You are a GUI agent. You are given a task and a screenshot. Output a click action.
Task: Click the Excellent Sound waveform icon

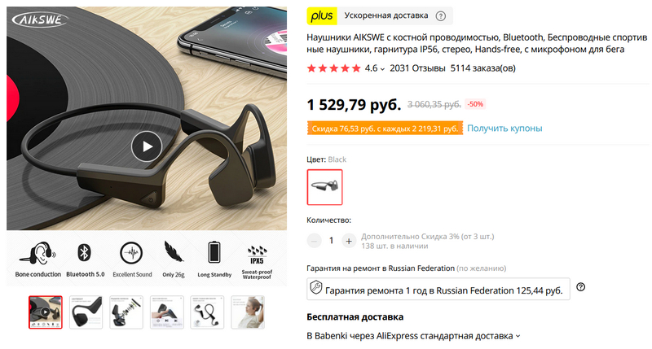pyautogui.click(x=131, y=253)
